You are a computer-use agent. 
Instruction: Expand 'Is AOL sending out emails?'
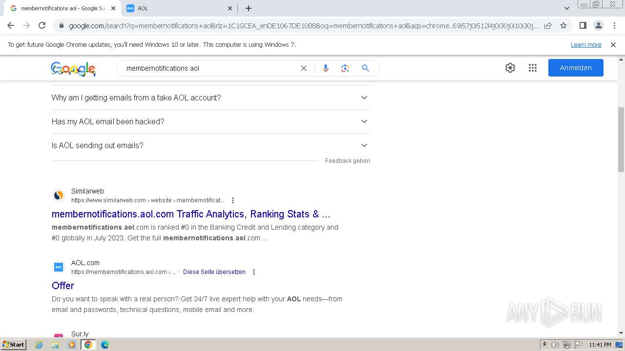tap(210, 145)
